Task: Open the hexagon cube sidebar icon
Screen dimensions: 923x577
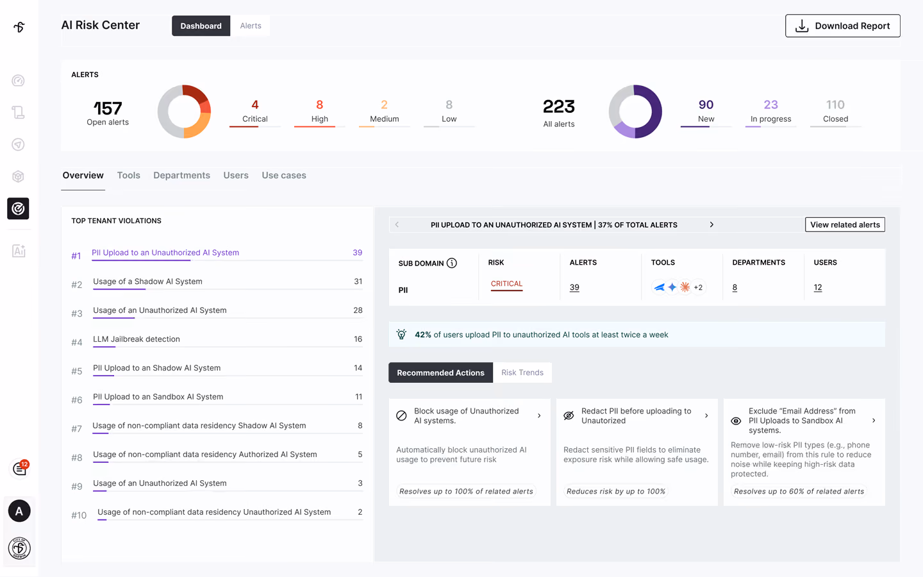Action: pos(18,176)
